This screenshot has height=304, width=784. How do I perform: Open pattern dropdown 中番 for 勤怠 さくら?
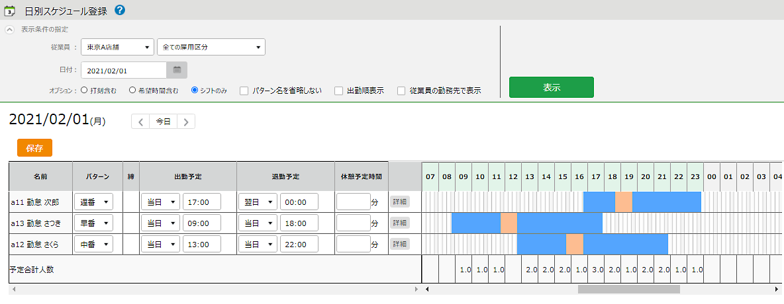click(93, 244)
